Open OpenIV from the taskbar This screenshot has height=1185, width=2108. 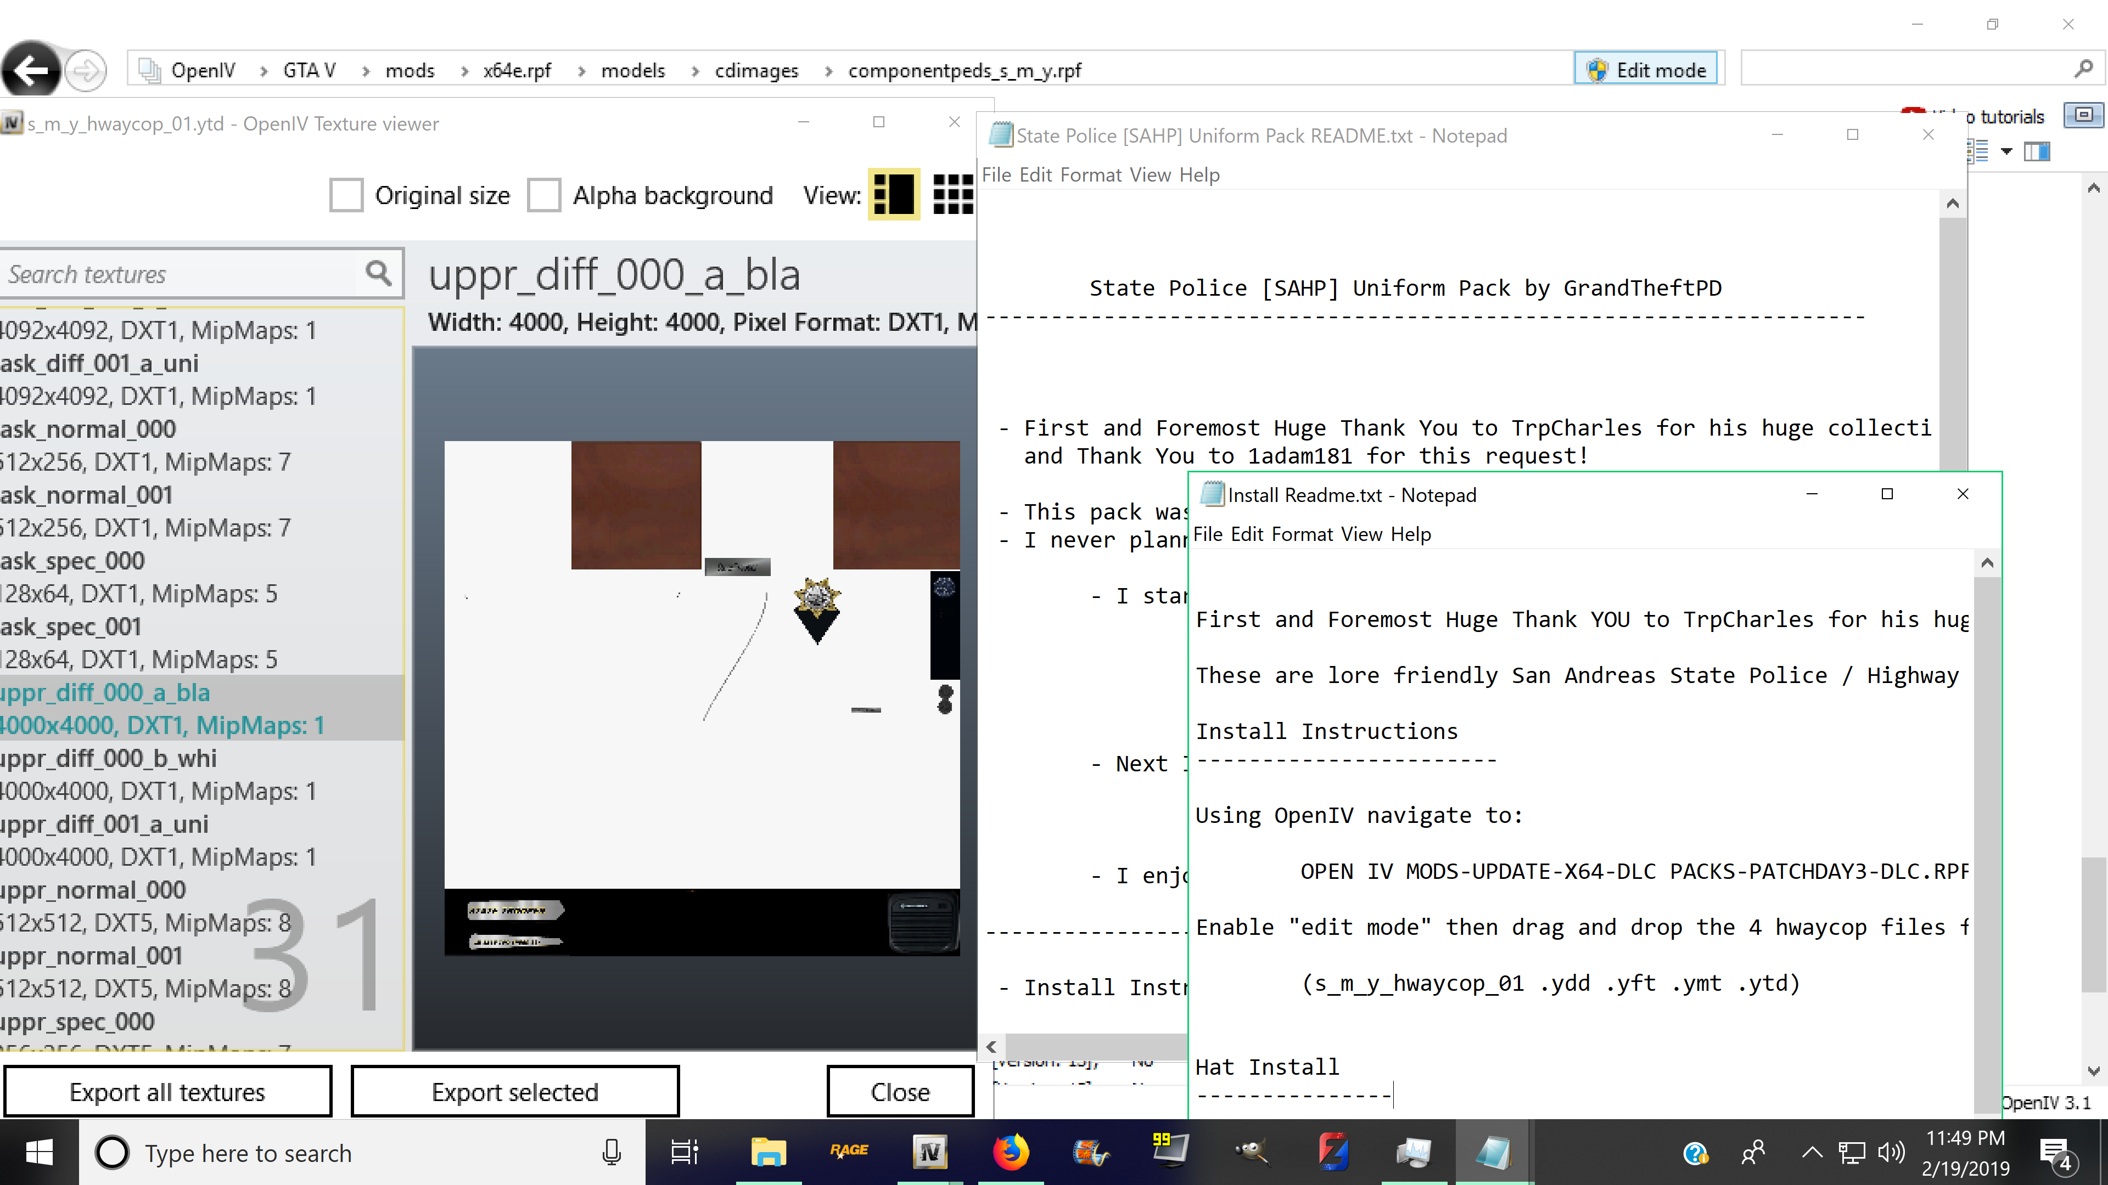929,1152
